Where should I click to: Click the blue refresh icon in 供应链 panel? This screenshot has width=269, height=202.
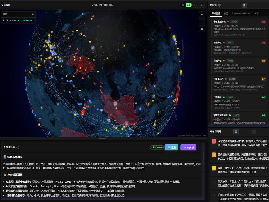(x=244, y=5)
